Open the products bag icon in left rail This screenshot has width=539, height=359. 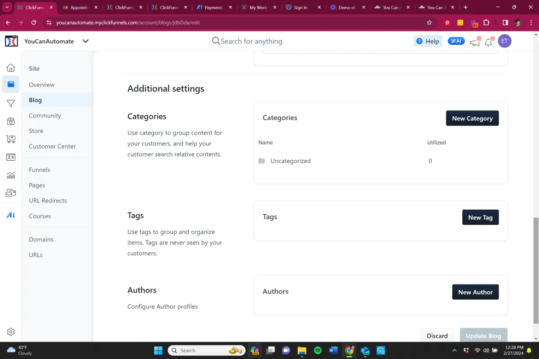(11, 121)
